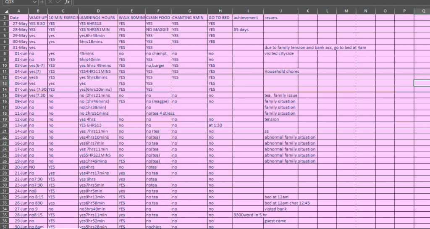Select the 'Household chores' cell
Viewport: 430px width, 229px height.
pos(281,71)
